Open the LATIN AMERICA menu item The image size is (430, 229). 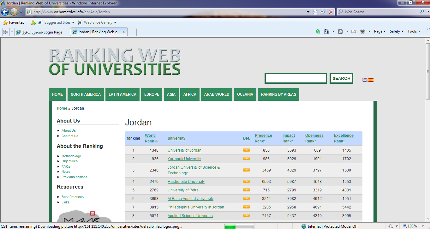tap(122, 94)
